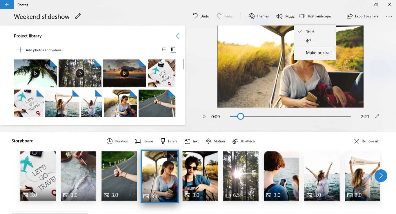Select the forest video clip in storyboard
The image size is (396, 214).
[241, 176]
